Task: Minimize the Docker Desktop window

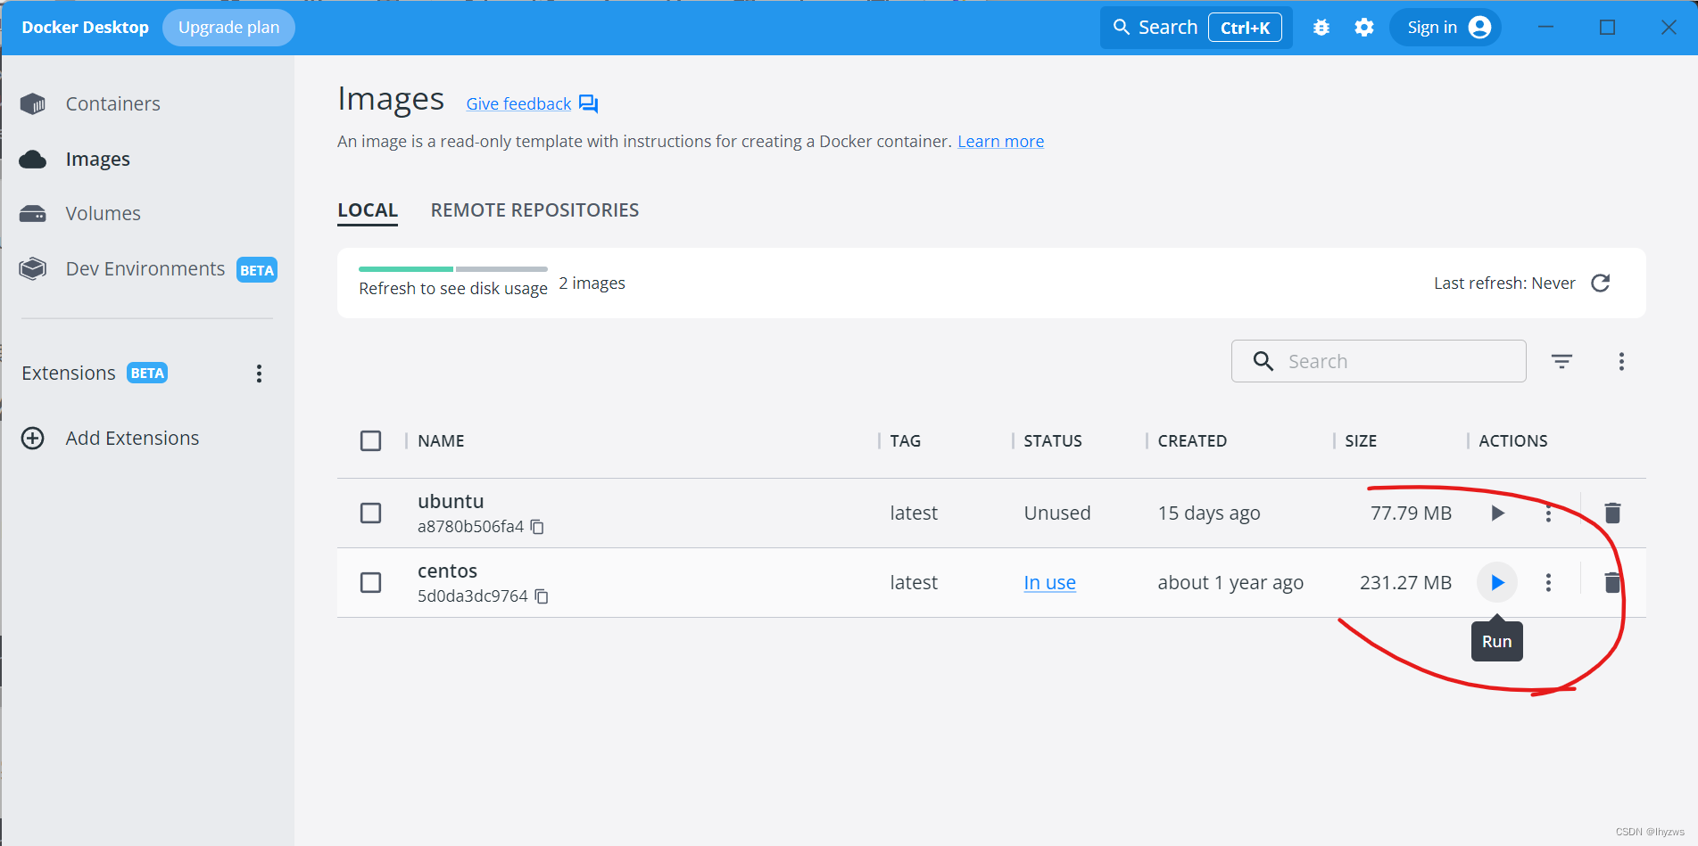Action: click(x=1546, y=28)
